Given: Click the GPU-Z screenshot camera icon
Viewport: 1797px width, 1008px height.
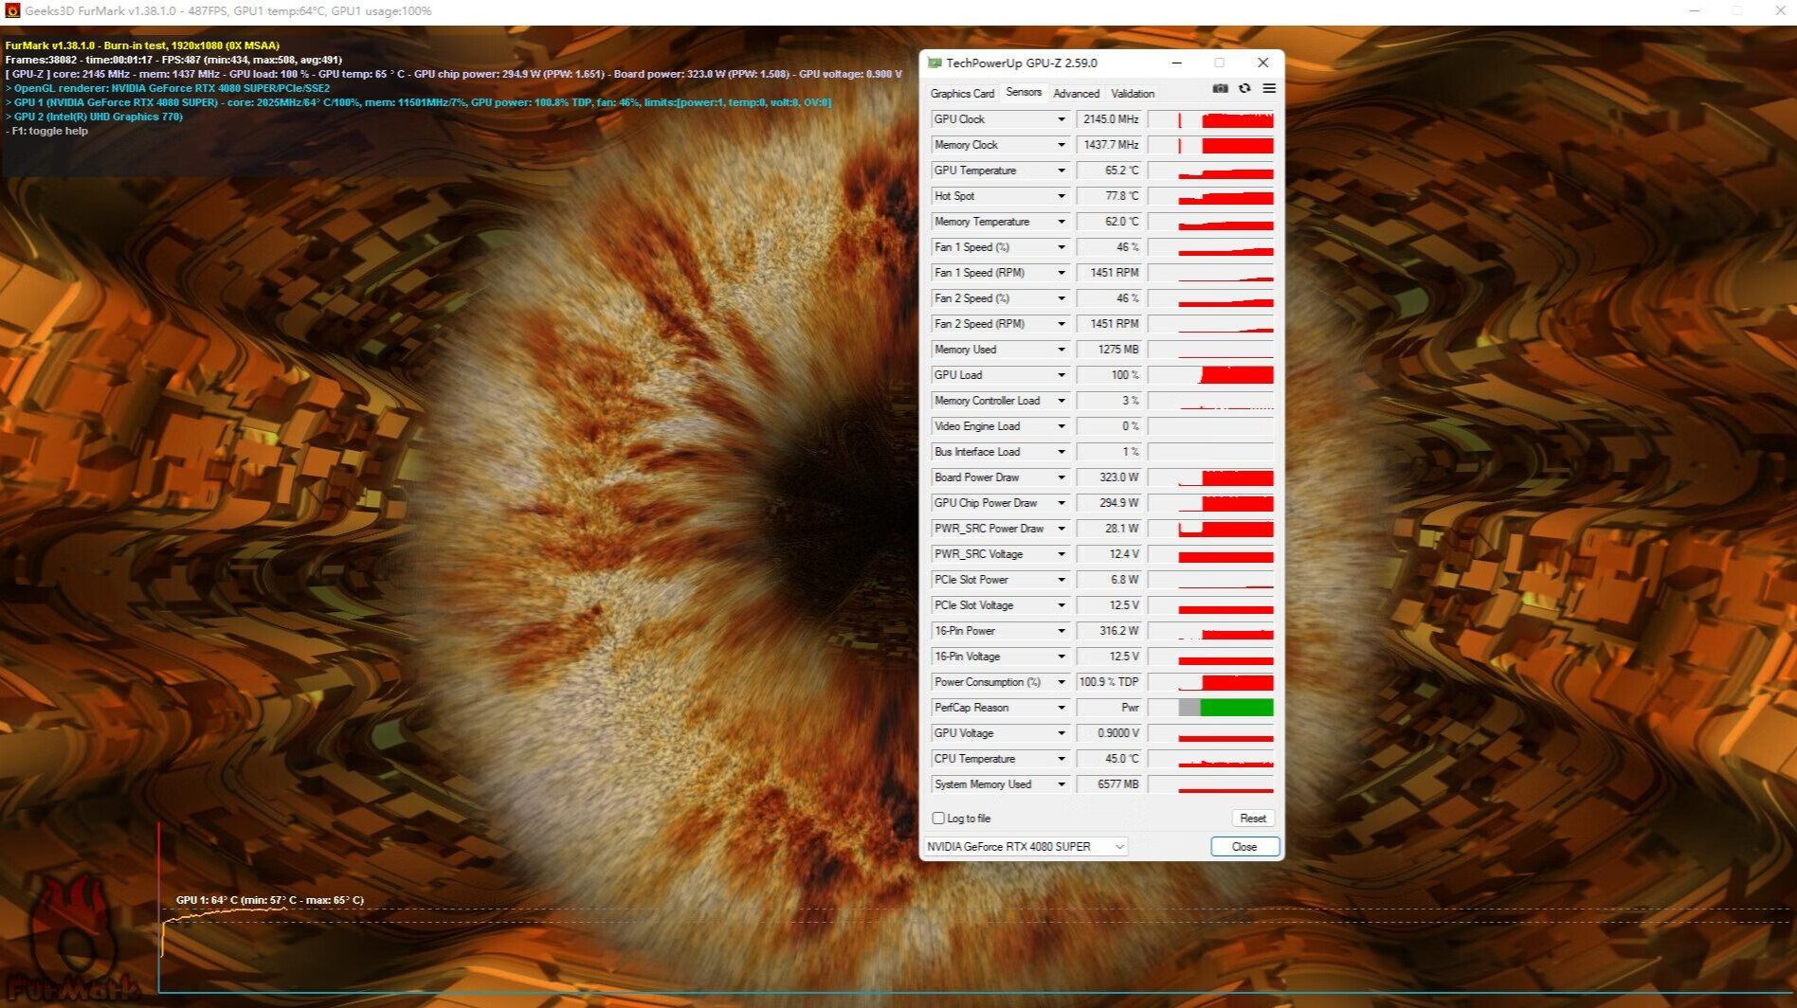Looking at the screenshot, I should [1220, 88].
